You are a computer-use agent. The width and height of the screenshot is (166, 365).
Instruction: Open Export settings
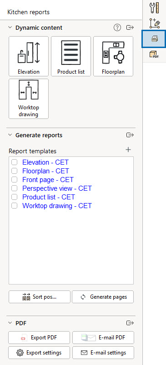point(39,353)
